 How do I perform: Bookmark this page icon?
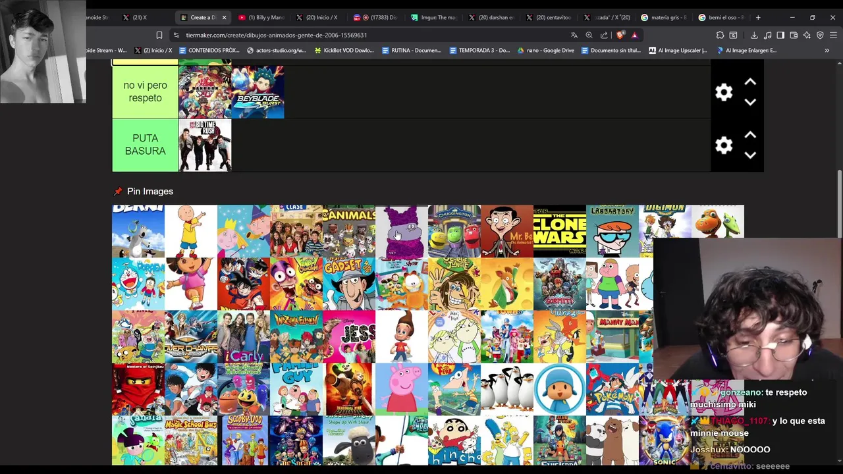coord(159,35)
